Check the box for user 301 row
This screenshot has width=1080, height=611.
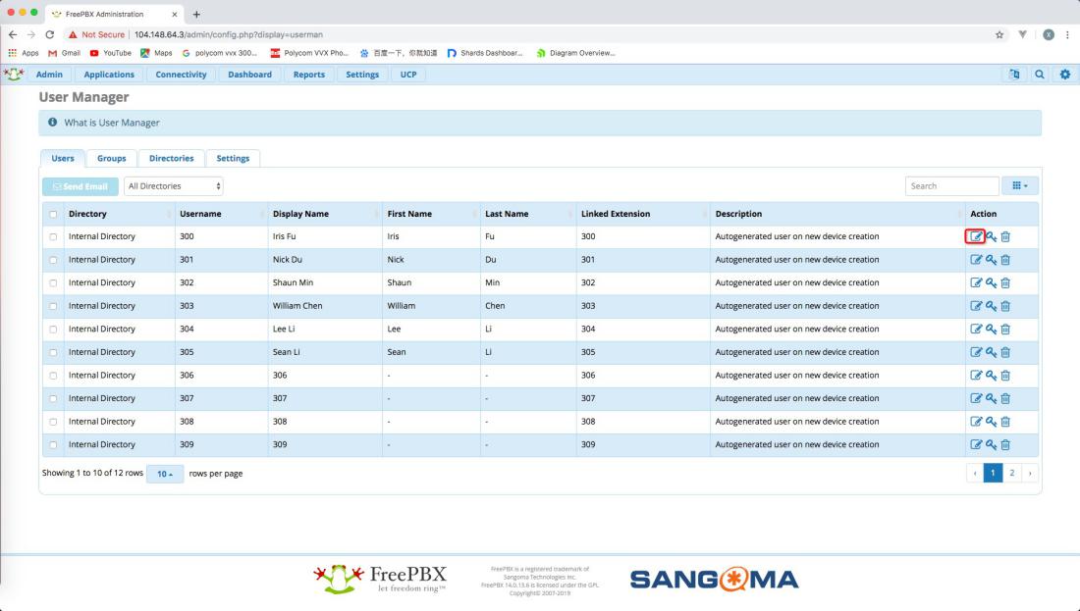coord(53,260)
